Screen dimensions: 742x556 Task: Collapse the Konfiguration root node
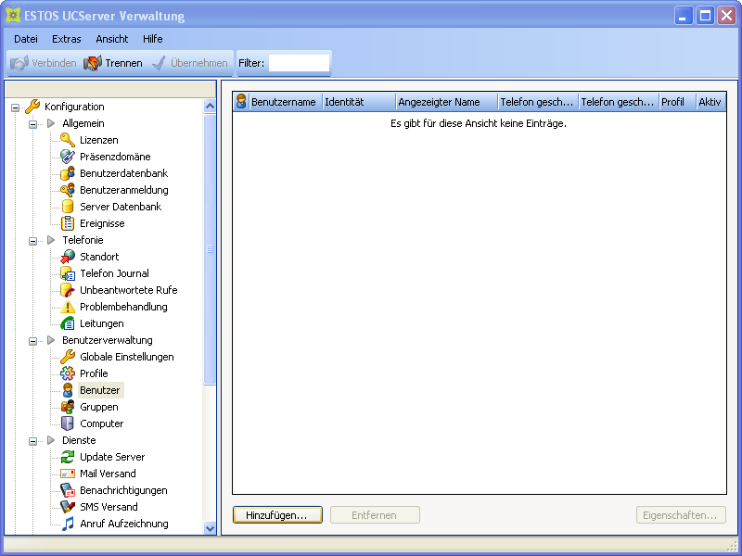point(15,107)
